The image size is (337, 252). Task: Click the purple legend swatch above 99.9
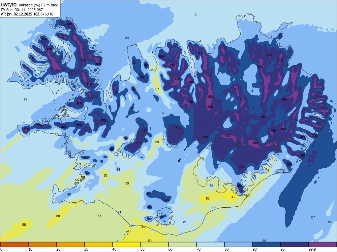323,245
